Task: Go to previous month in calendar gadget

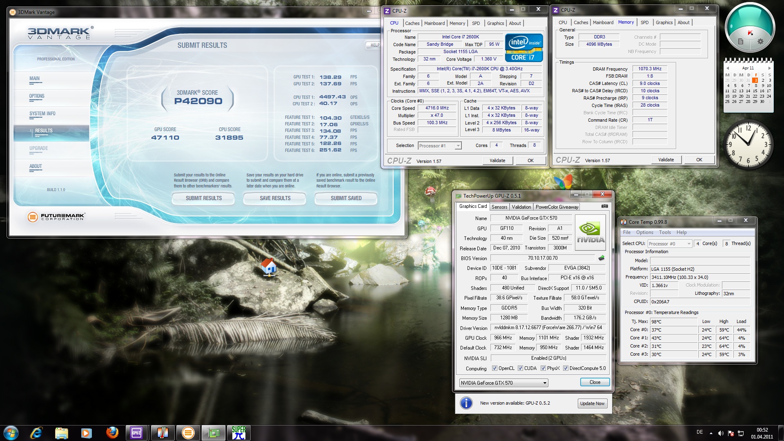Action: 727,68
